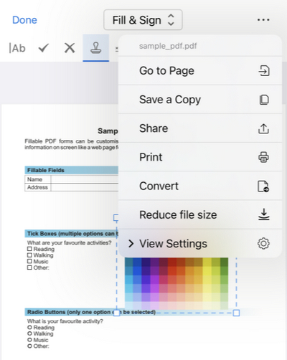Select the cross mark tool
The image size is (287, 360).
coord(70,48)
